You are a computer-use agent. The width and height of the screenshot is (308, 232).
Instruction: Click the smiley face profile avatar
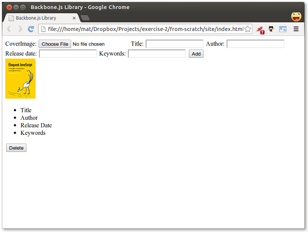tap(296, 17)
